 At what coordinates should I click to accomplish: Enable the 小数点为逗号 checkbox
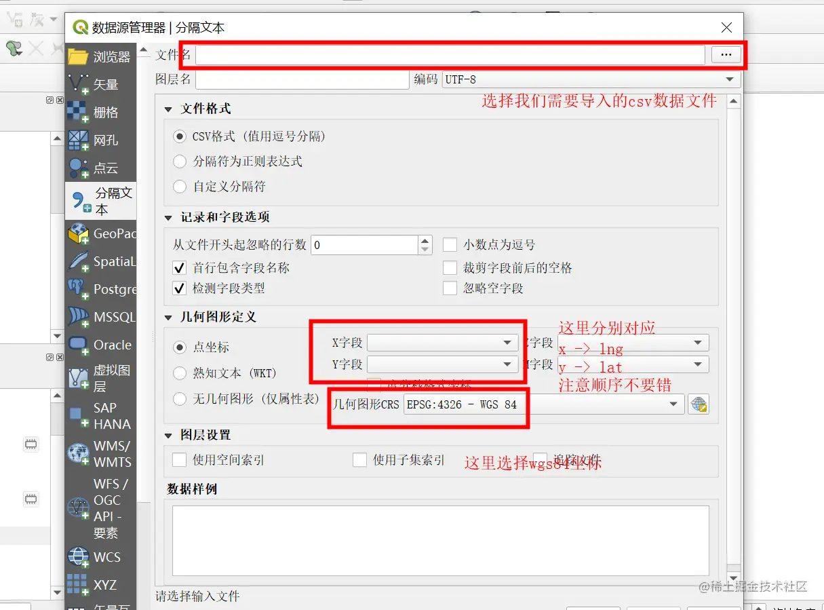tap(450, 245)
